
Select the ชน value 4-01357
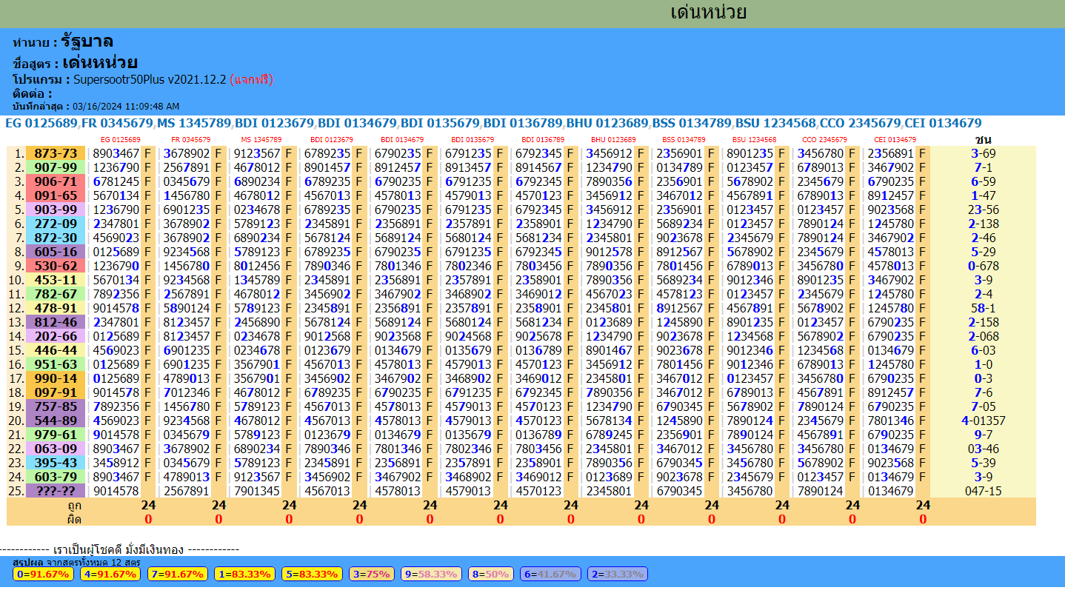[x=983, y=421]
